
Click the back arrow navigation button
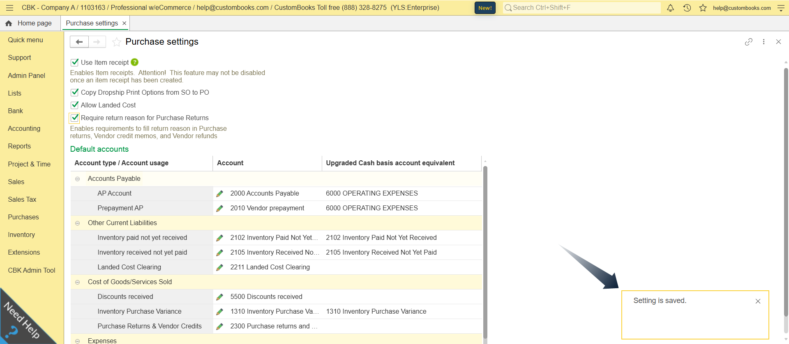pyautogui.click(x=79, y=42)
